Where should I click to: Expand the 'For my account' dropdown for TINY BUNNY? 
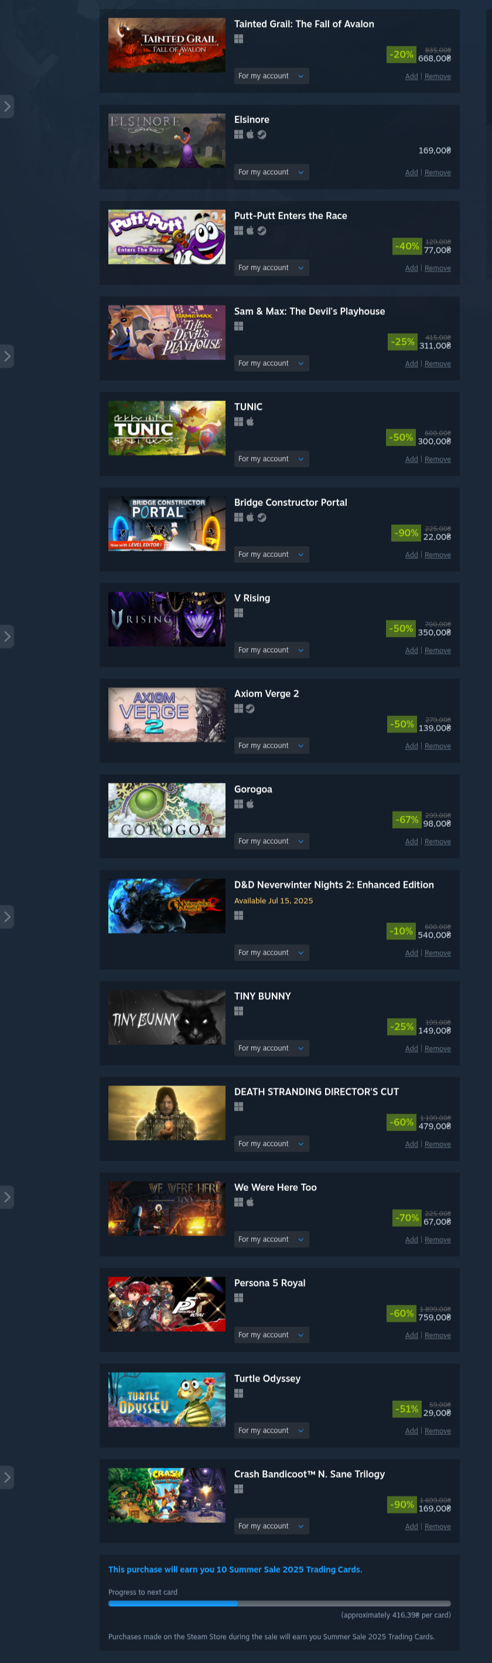tap(271, 1048)
